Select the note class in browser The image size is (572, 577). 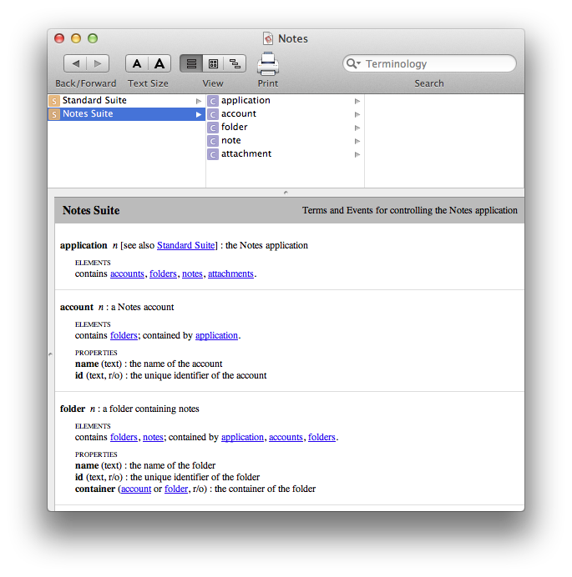point(285,141)
